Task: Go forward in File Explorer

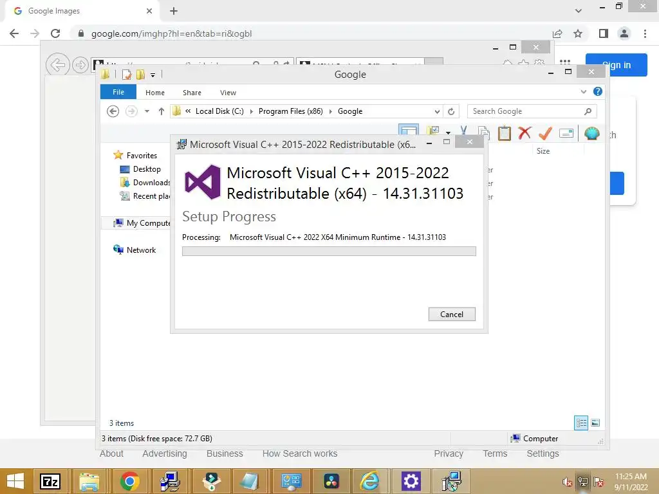Action: coord(131,111)
